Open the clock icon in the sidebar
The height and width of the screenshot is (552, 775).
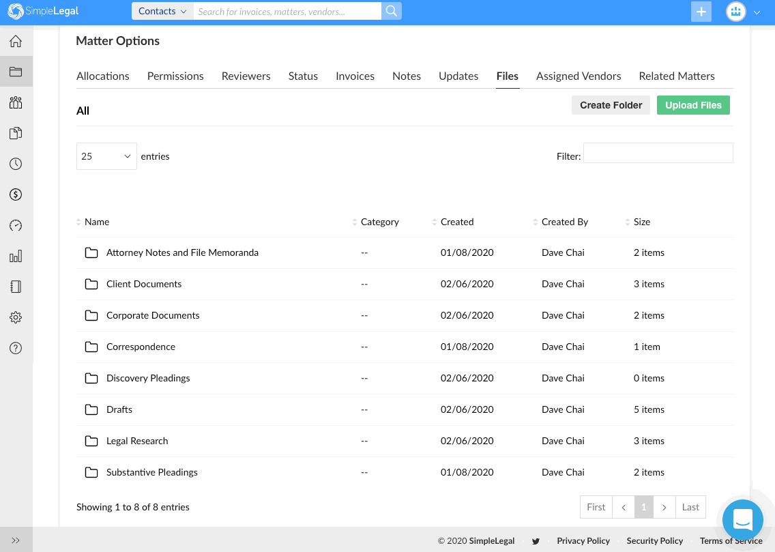point(16,164)
